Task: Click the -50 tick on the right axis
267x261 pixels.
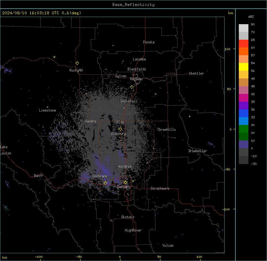Action: tap(227, 169)
